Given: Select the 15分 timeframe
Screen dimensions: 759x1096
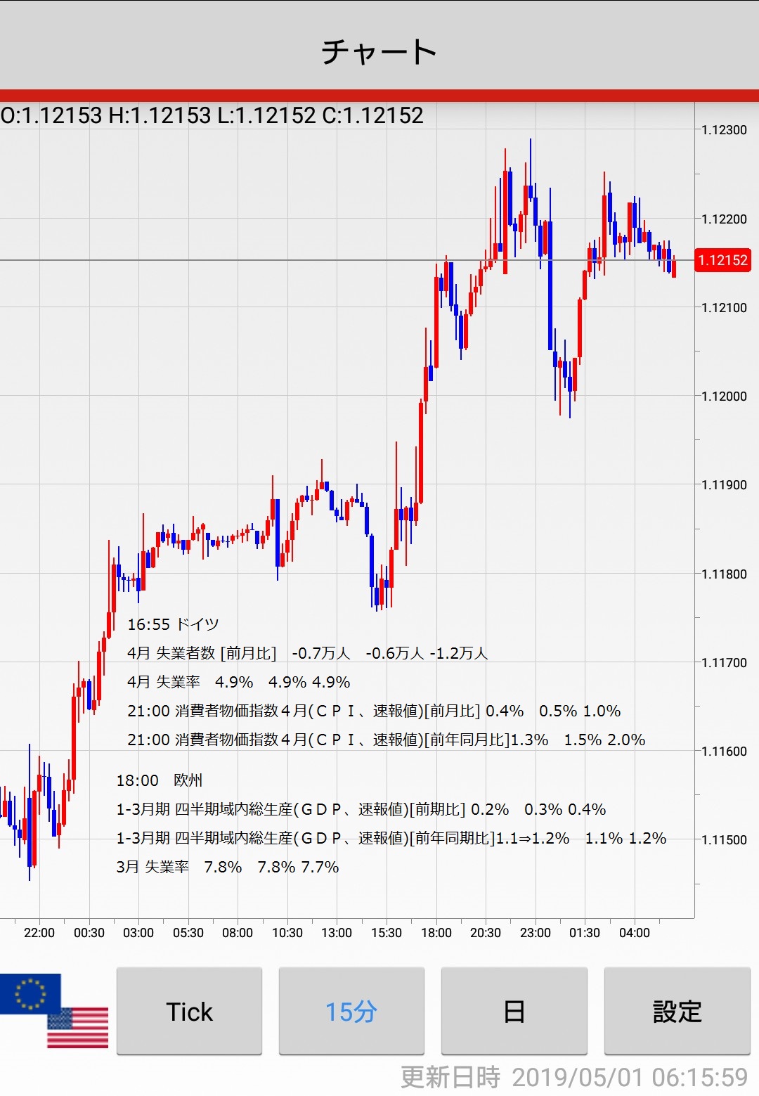Looking at the screenshot, I should tap(351, 1011).
